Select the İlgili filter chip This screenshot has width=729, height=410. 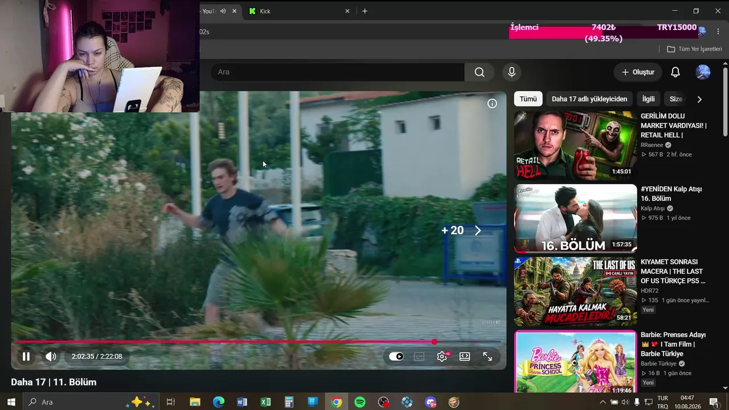pyautogui.click(x=649, y=99)
